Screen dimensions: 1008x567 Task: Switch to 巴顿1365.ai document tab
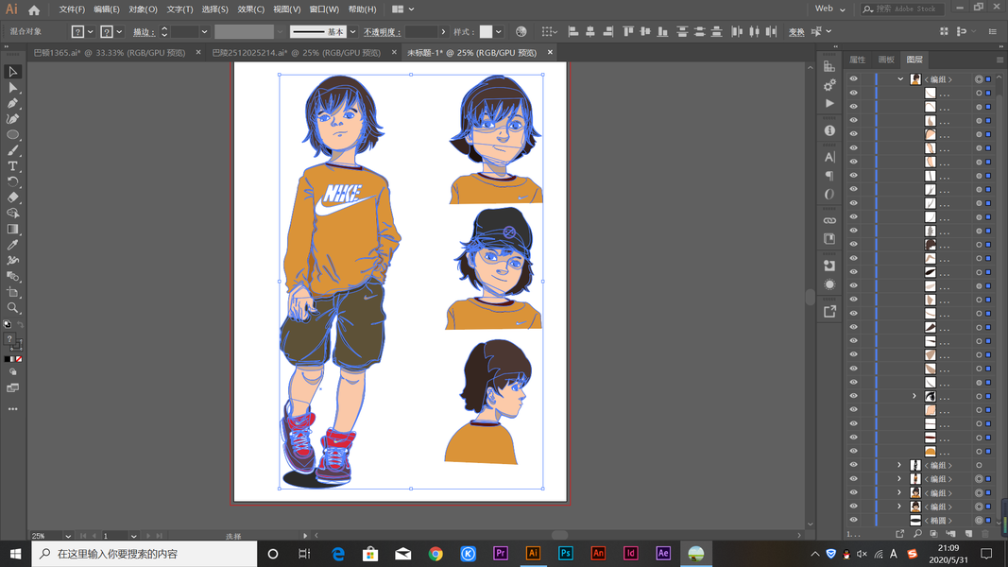click(x=110, y=53)
